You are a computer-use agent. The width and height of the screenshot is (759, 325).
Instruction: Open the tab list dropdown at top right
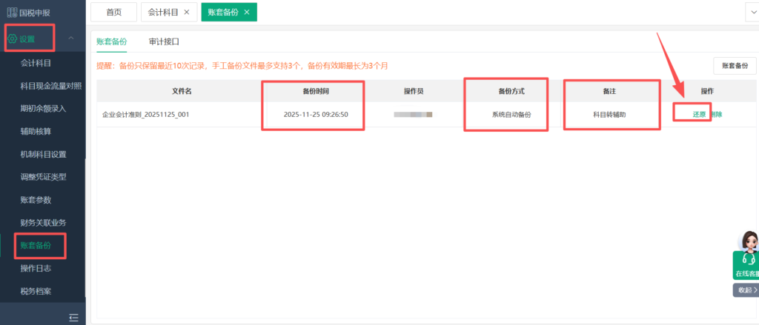[752, 12]
